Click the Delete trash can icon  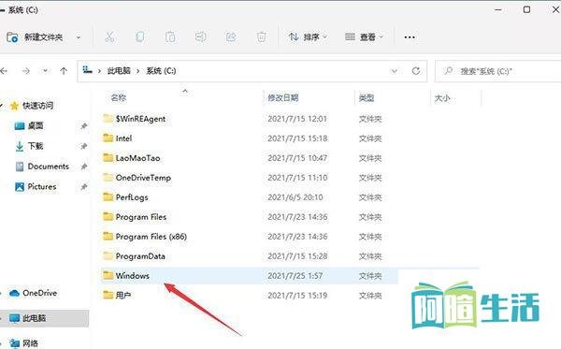262,36
